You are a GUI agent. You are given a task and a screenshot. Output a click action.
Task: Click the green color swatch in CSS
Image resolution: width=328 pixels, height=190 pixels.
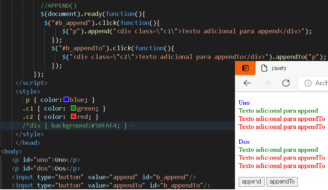pyautogui.click(x=73, y=108)
